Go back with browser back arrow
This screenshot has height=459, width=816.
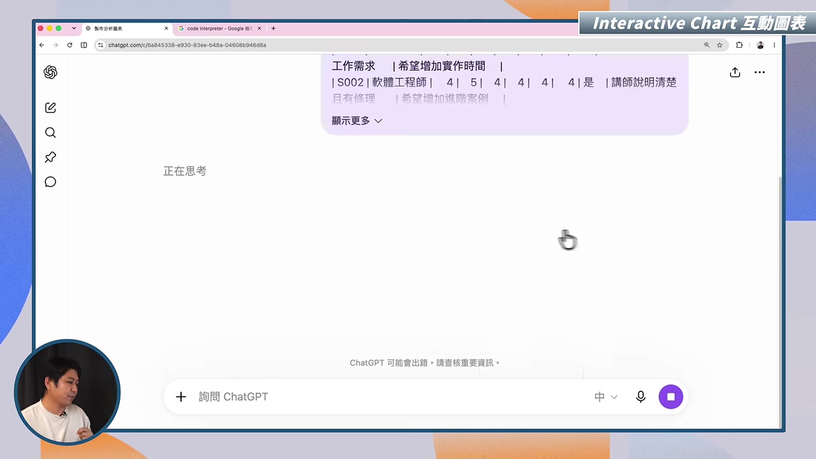click(x=41, y=45)
